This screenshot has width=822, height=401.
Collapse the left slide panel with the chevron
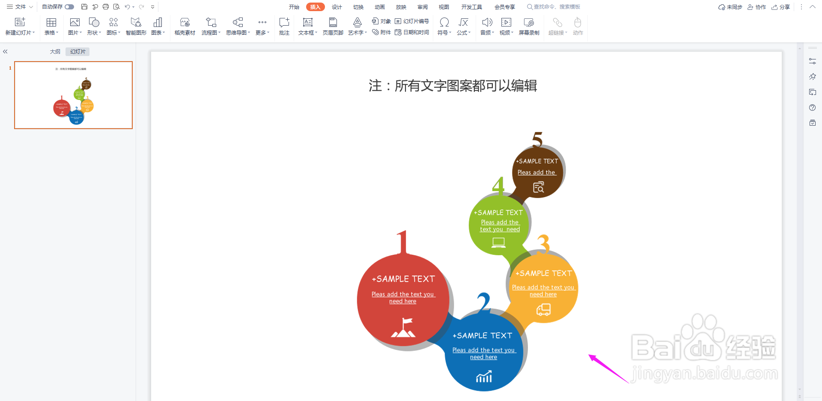pos(5,51)
